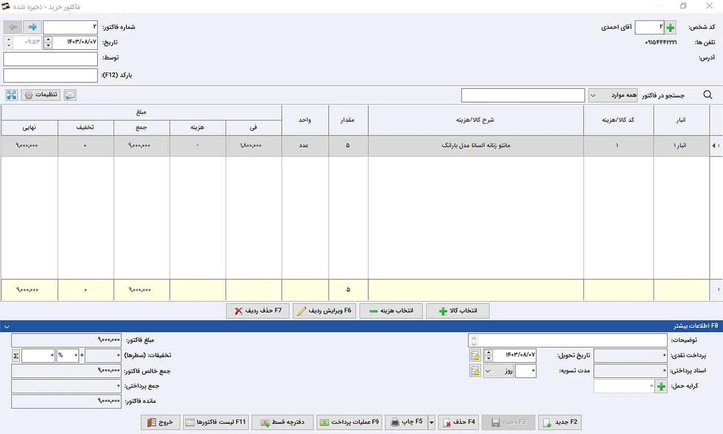The height and width of the screenshot is (434, 723).
Task: Create a new invoice with F2 جدید
Action: pyautogui.click(x=560, y=422)
